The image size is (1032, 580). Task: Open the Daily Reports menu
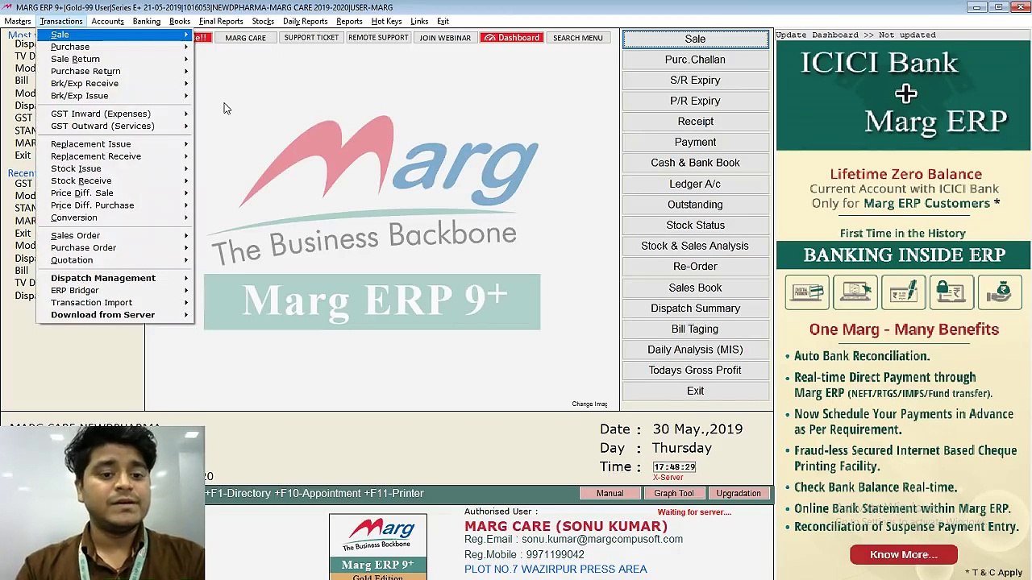click(x=305, y=21)
